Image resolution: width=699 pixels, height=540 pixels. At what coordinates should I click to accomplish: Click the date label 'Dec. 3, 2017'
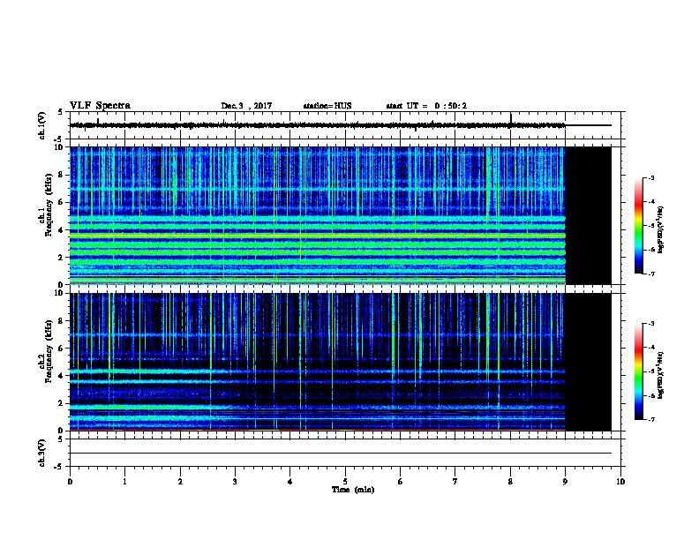coord(246,106)
